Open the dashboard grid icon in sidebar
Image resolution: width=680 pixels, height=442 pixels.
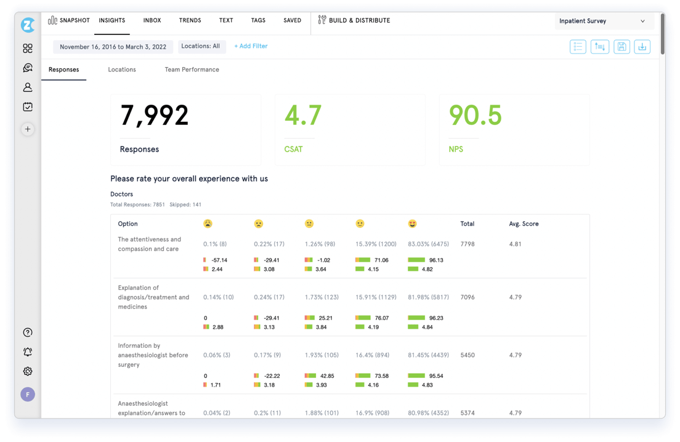[x=28, y=48]
